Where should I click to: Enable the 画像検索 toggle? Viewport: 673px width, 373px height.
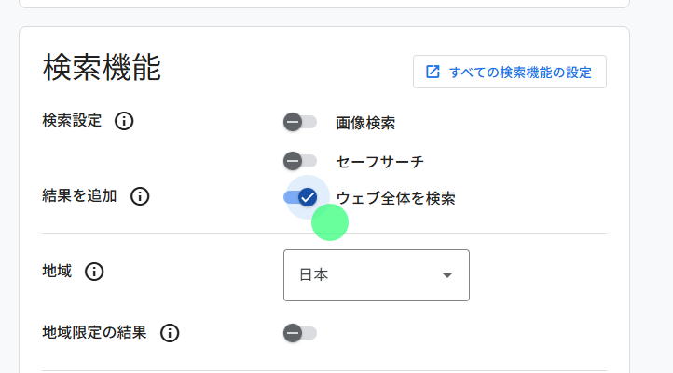point(300,122)
